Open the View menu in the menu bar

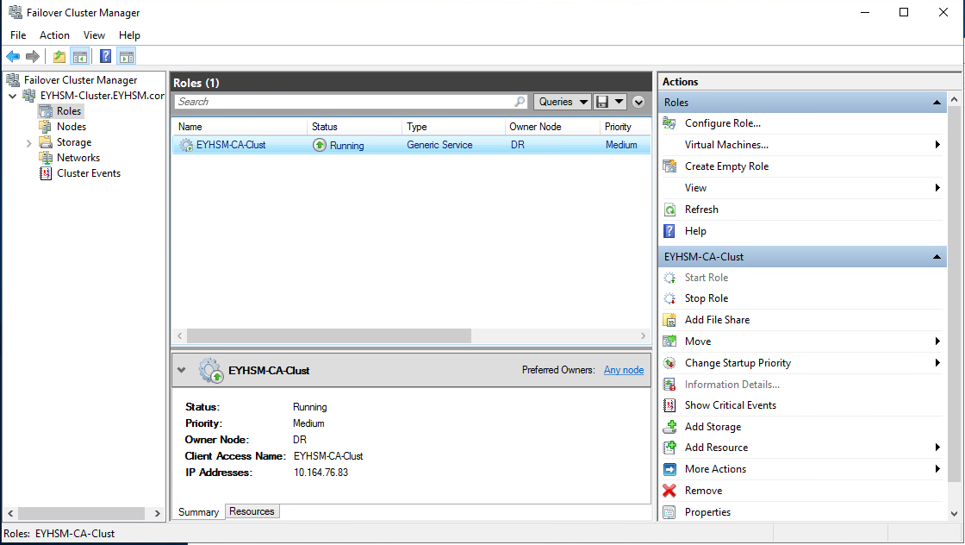click(94, 35)
